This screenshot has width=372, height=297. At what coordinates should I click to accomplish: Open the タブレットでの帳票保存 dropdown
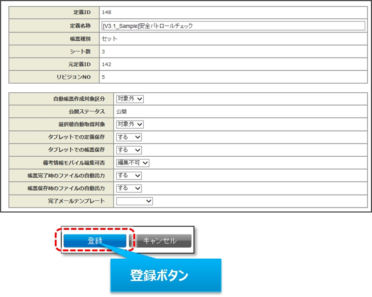coord(129,150)
